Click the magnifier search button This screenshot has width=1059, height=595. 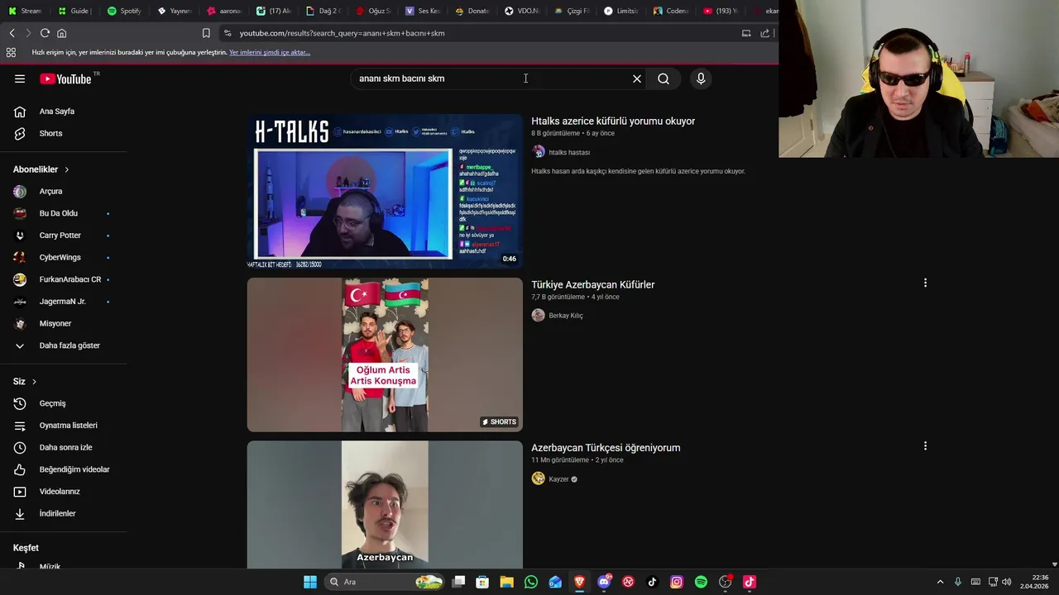click(x=664, y=79)
